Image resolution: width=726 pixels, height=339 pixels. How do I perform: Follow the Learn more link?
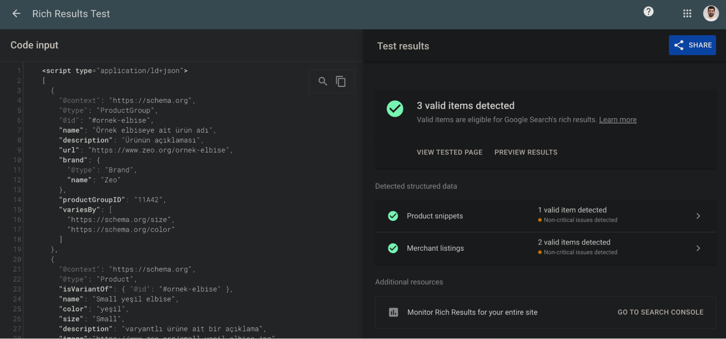point(618,120)
